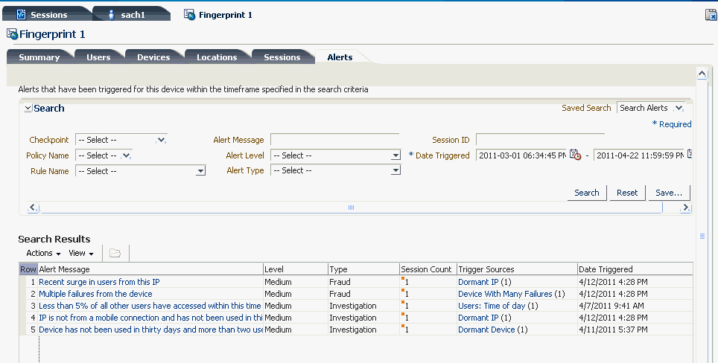Open the Alert Level dropdown
The width and height of the screenshot is (718, 363).
click(396, 155)
